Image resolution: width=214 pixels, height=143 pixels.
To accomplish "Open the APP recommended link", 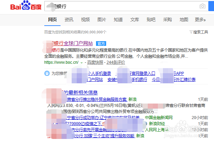I will coord(179,74).
